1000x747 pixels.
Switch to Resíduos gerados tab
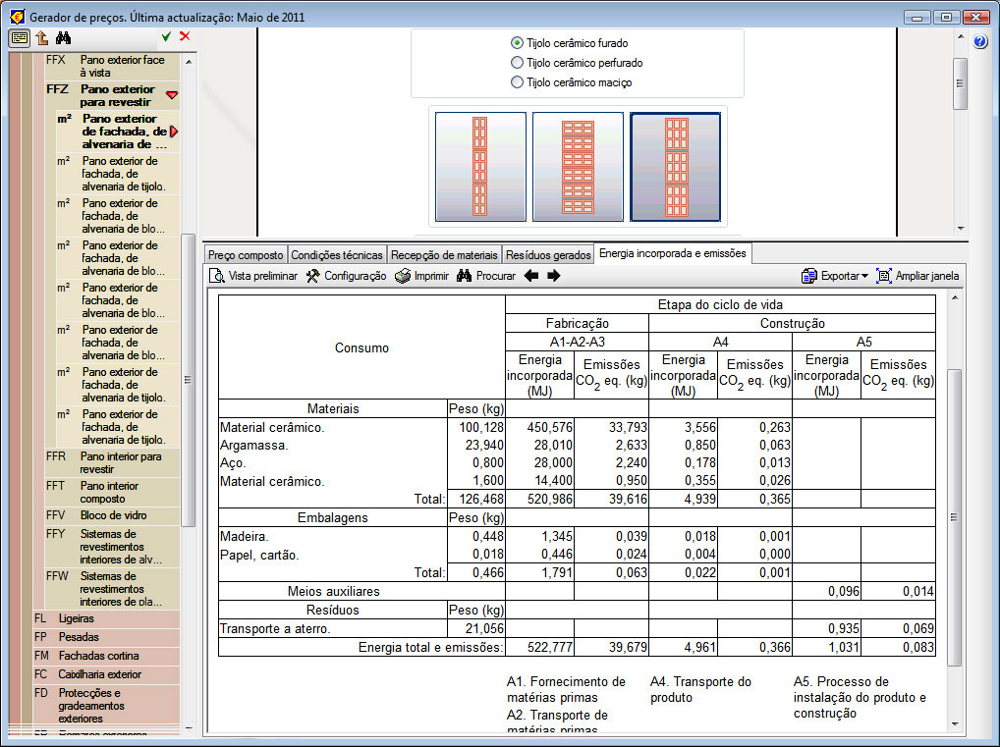(548, 255)
